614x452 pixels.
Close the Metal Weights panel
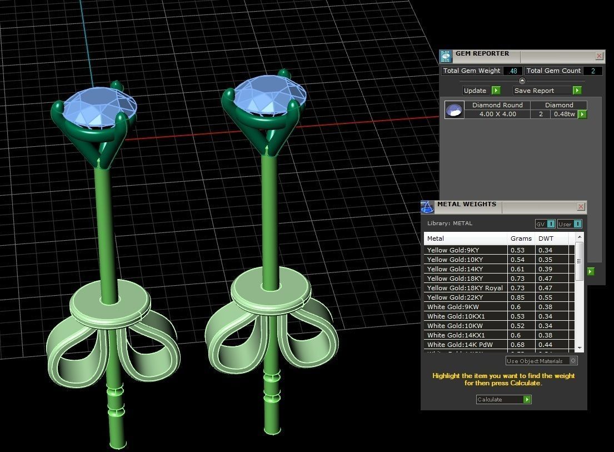[x=581, y=206]
